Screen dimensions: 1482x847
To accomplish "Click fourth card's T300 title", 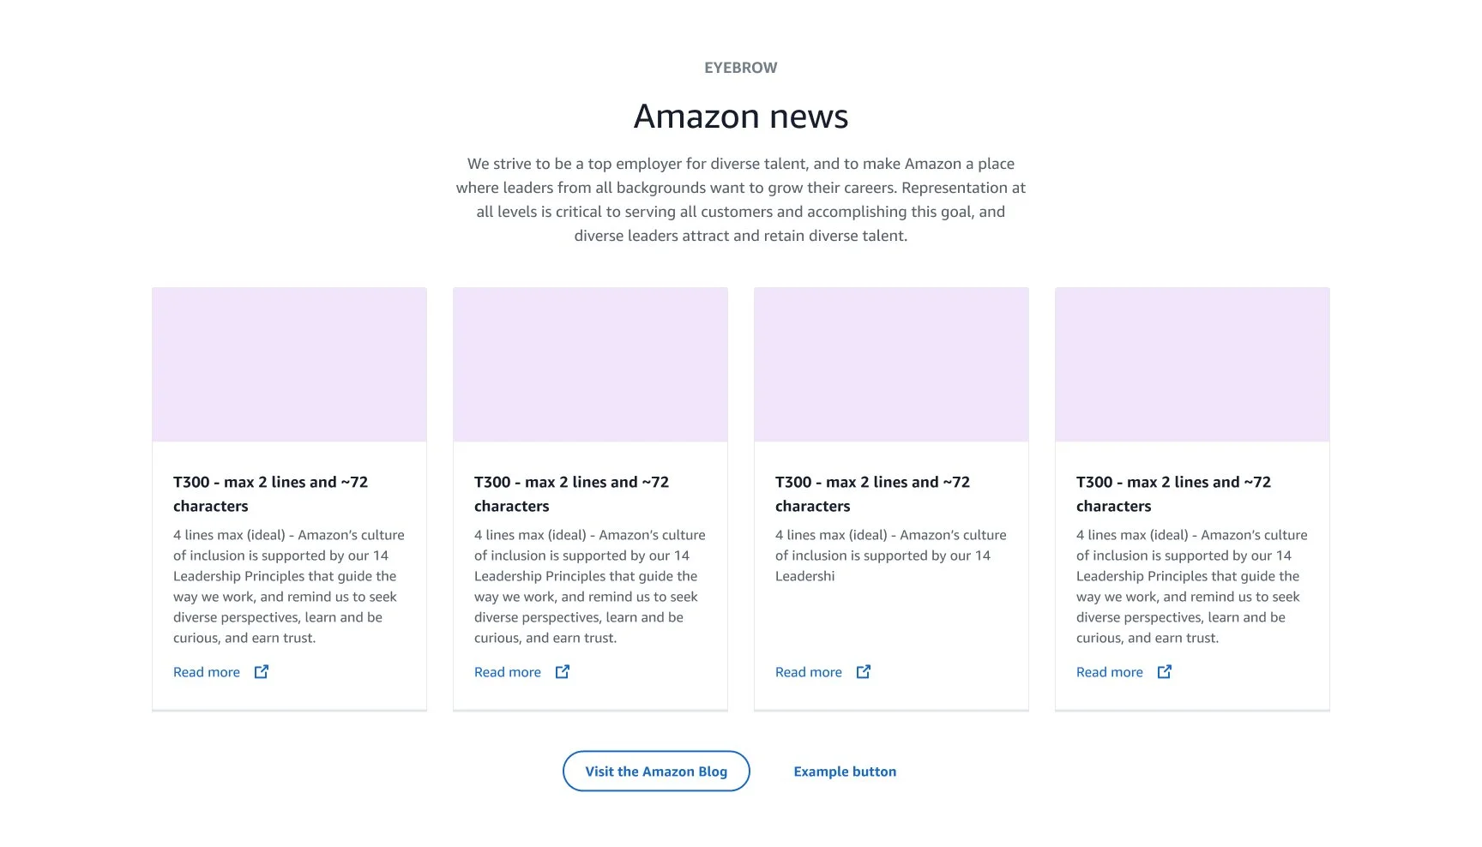I will click(x=1173, y=494).
